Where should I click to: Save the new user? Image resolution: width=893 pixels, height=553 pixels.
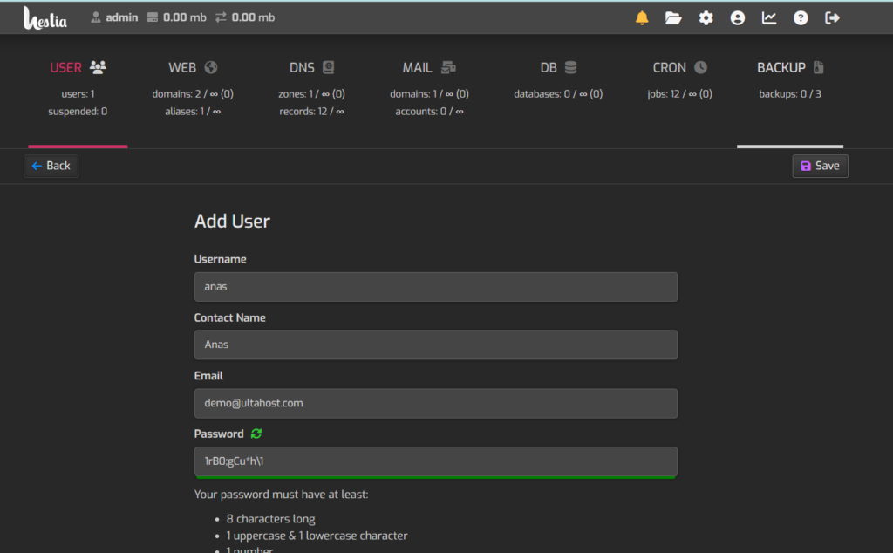click(820, 166)
